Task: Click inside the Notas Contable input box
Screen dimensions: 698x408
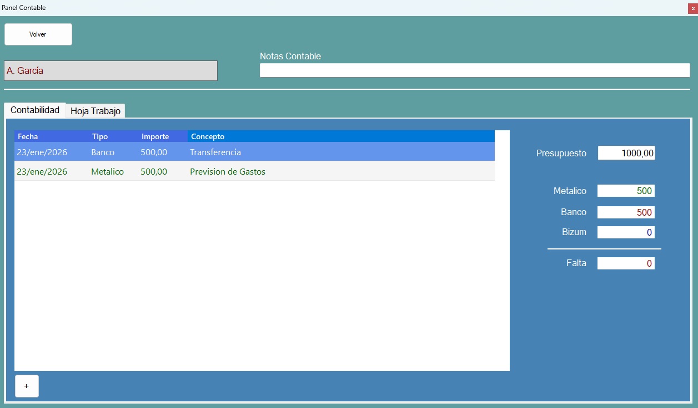Action: [x=475, y=70]
